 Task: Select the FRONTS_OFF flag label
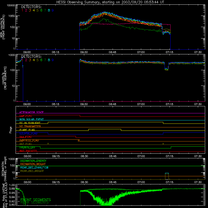click(x=27, y=147)
